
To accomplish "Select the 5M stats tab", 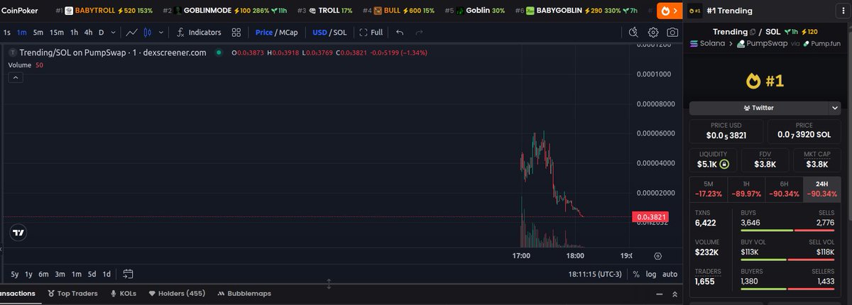I will click(x=709, y=189).
